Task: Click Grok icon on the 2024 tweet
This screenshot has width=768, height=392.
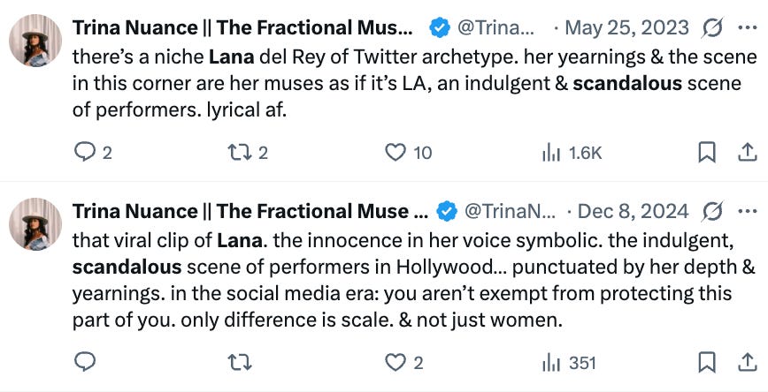Action: click(x=711, y=212)
